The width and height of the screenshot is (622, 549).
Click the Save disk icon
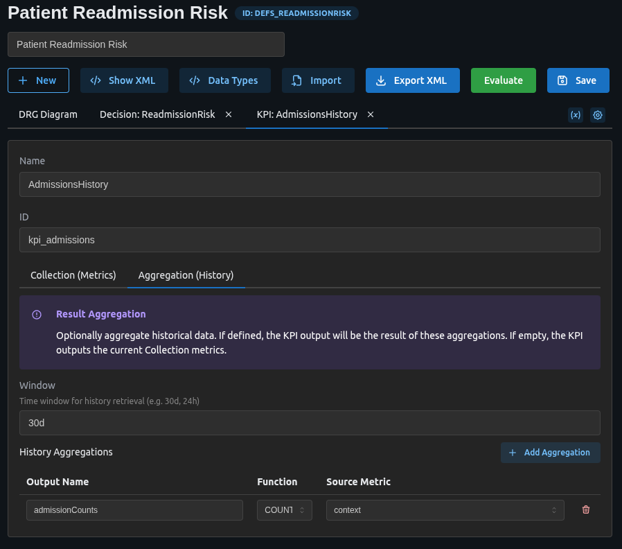pyautogui.click(x=562, y=80)
